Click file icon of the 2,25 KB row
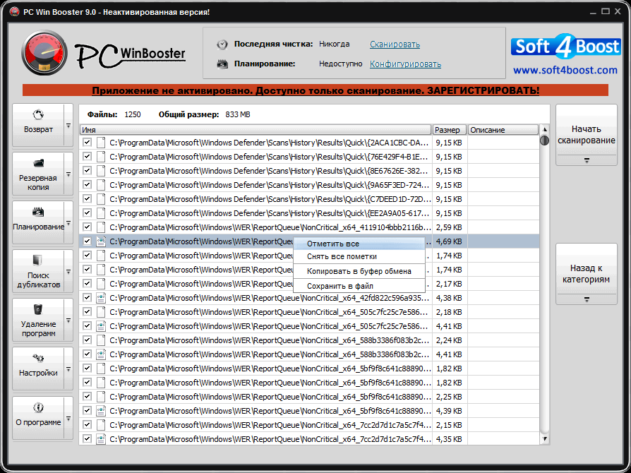This screenshot has width=631, height=473. point(101,397)
